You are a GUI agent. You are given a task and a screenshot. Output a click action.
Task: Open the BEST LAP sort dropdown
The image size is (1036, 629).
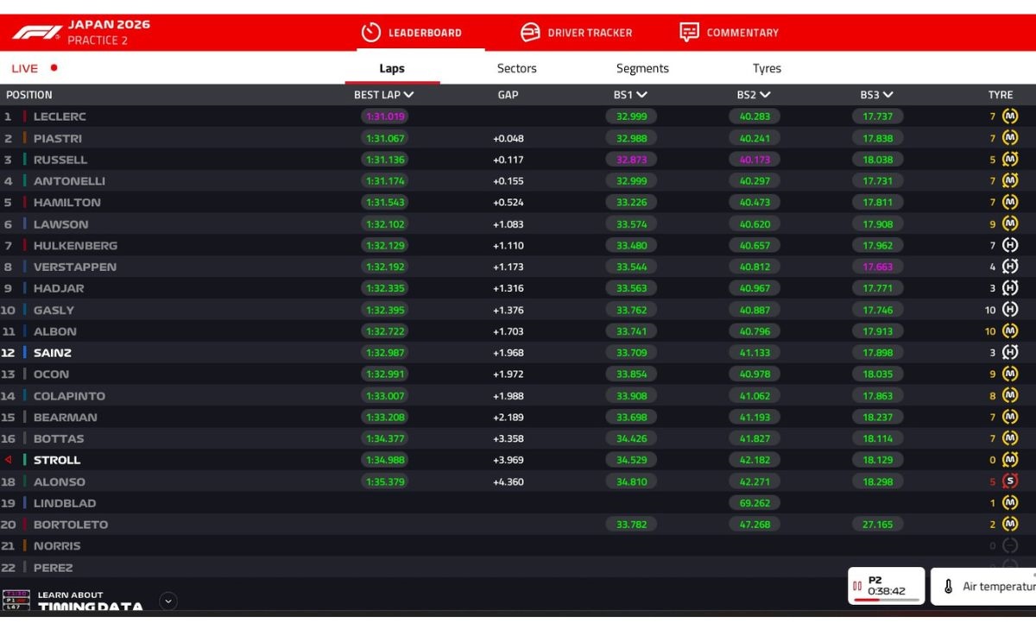[x=410, y=95]
